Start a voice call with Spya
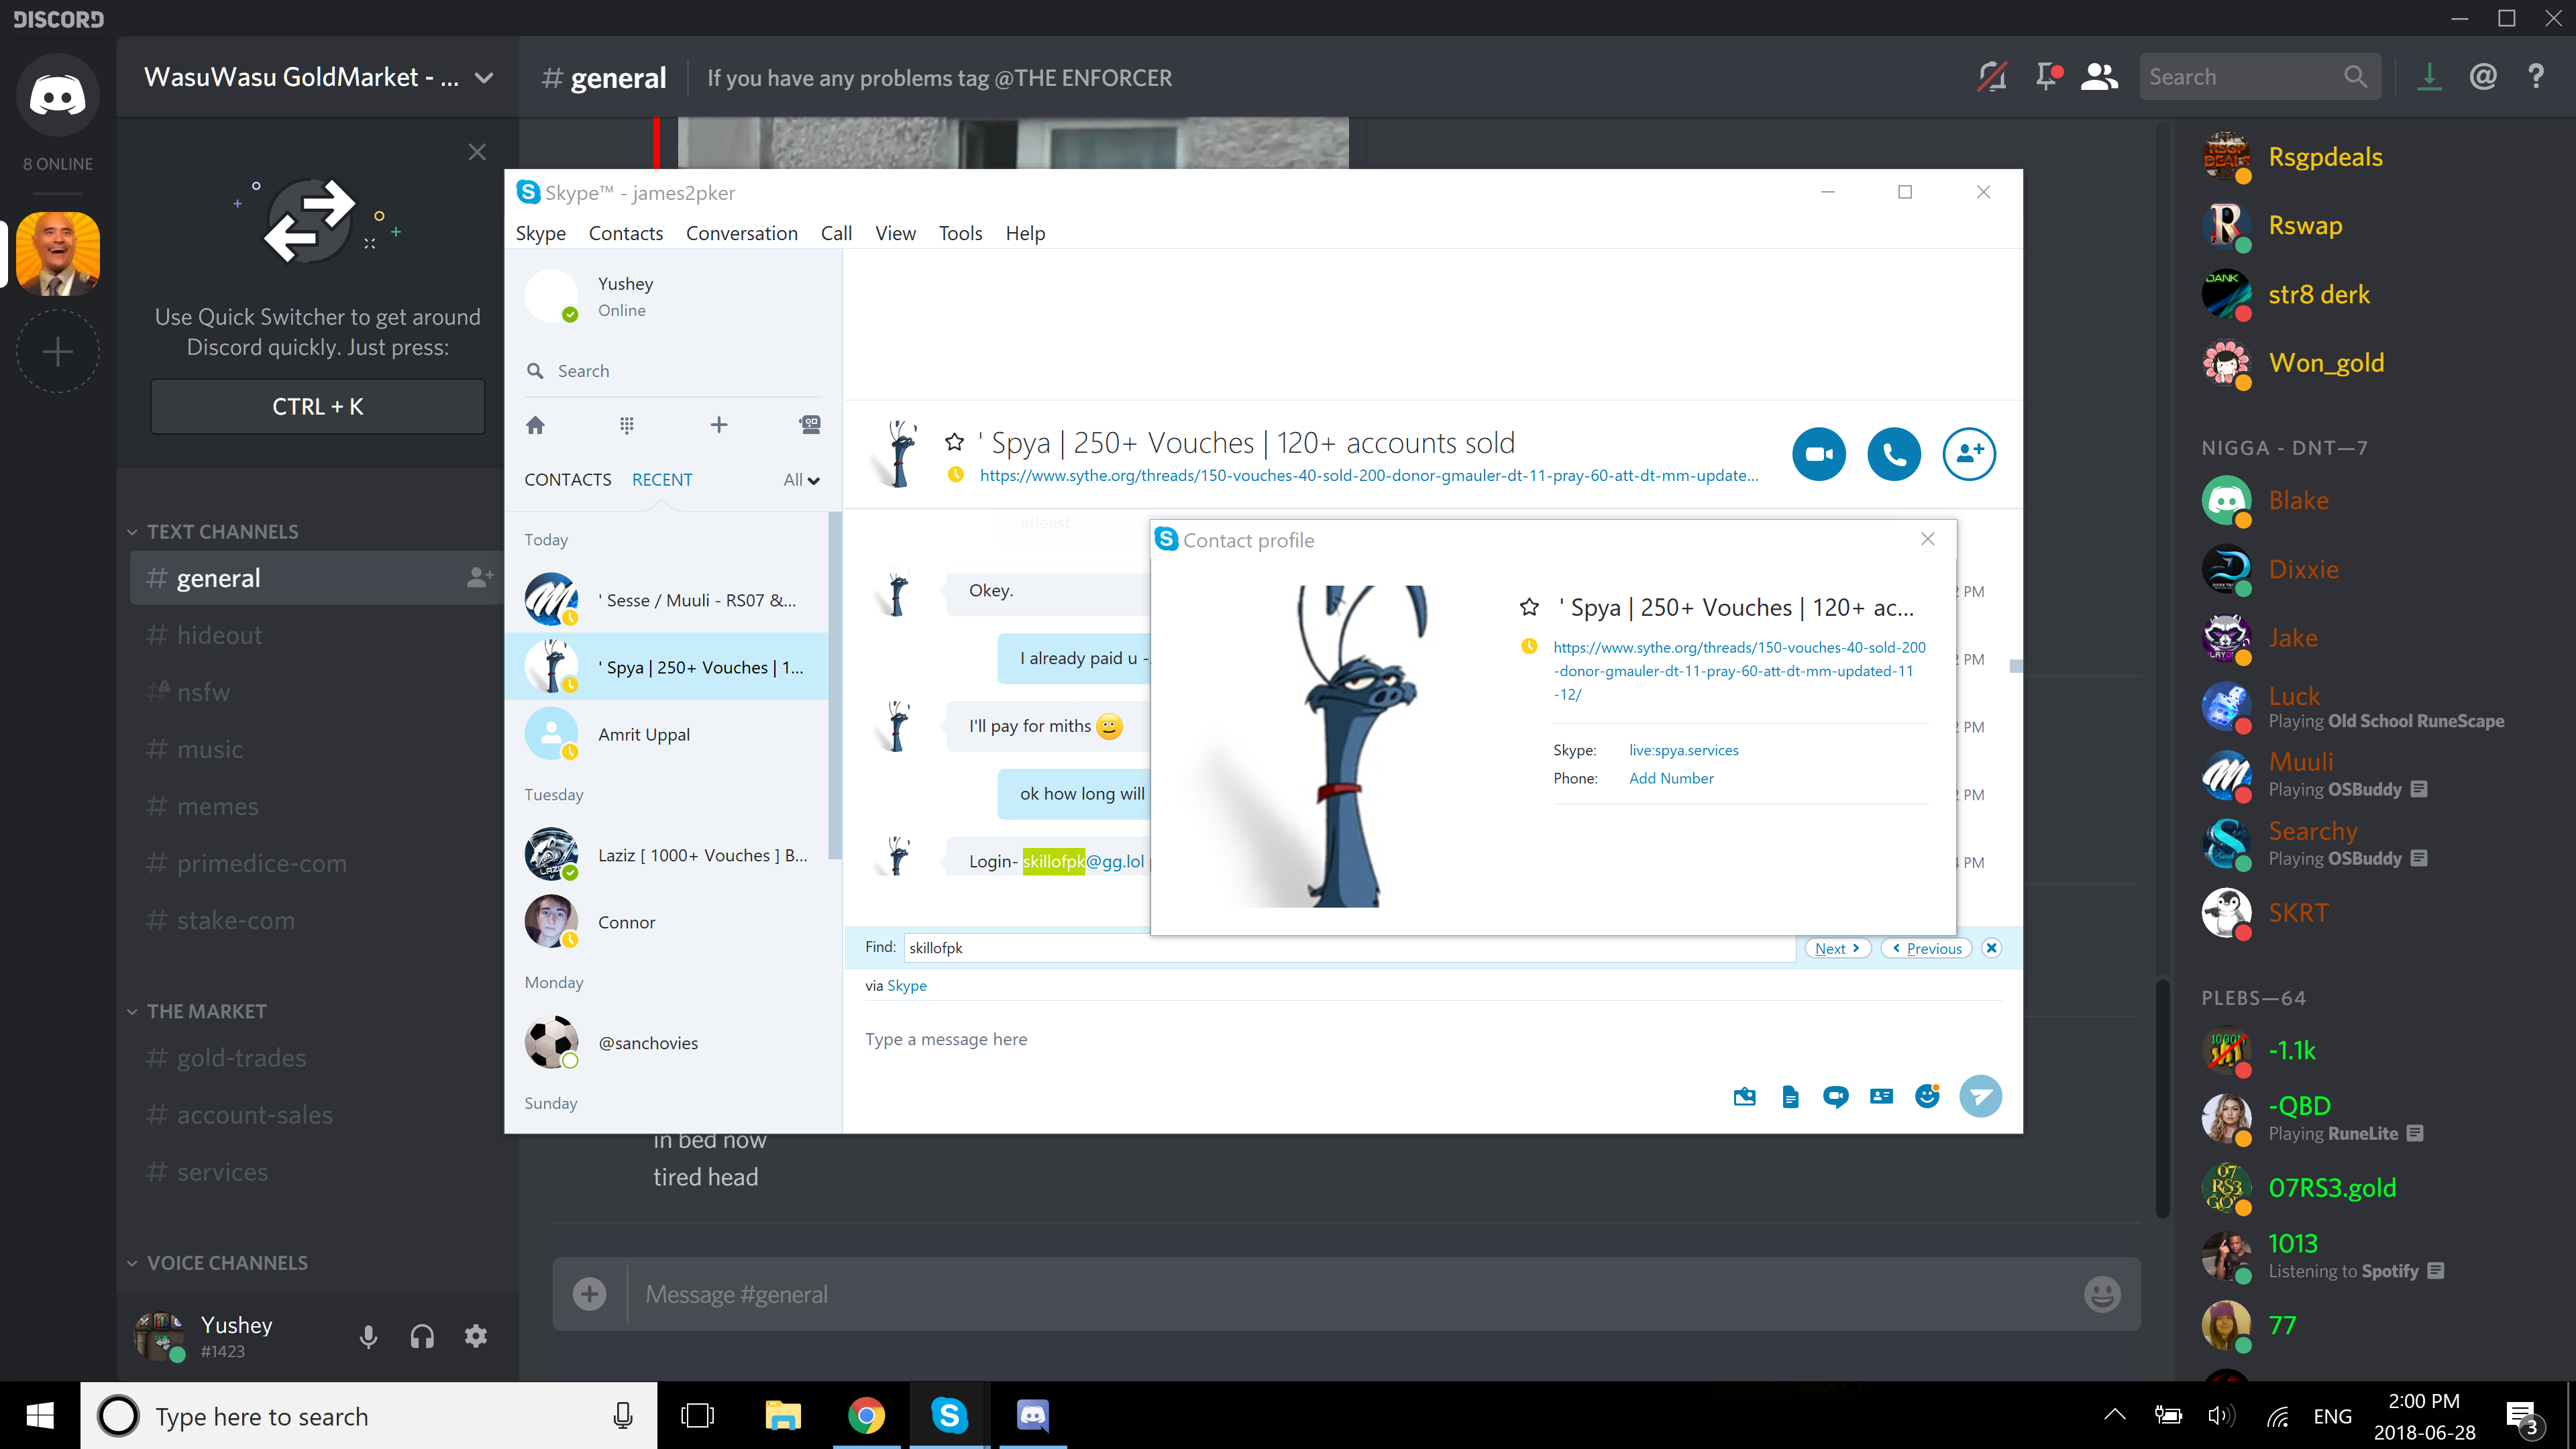This screenshot has height=1449, width=2576. [1893, 454]
